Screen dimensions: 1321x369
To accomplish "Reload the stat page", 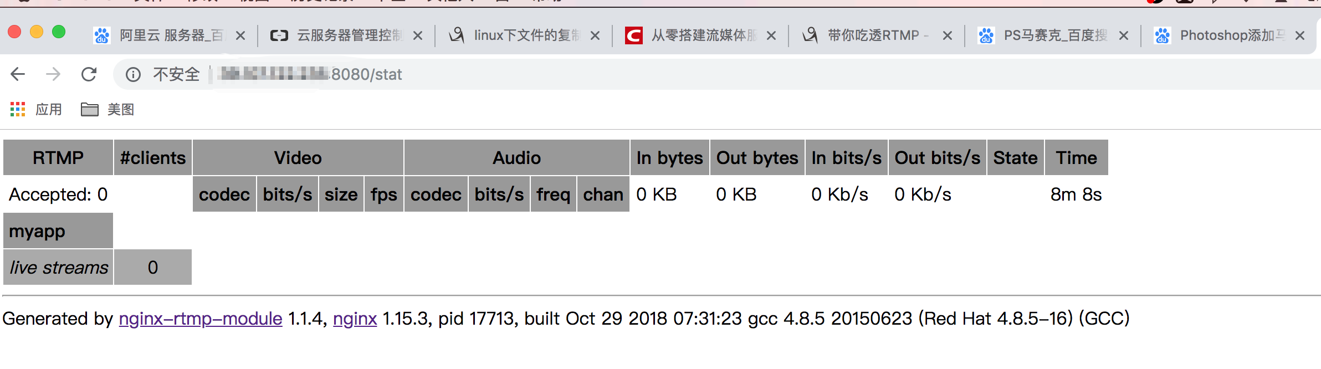I will (89, 74).
